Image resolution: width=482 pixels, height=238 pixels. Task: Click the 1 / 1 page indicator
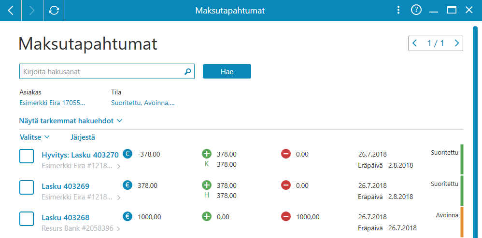[x=436, y=43]
